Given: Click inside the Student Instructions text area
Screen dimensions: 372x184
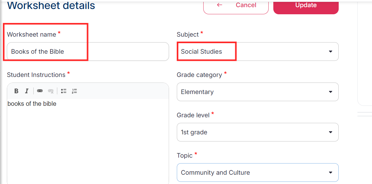Looking at the screenshot, I should pos(88,140).
